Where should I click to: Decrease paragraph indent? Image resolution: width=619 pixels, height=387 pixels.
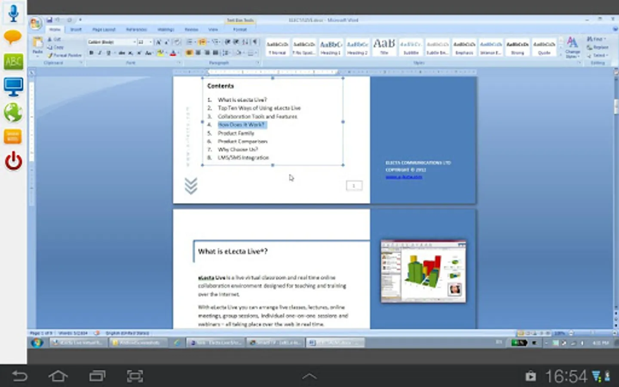coord(228,42)
